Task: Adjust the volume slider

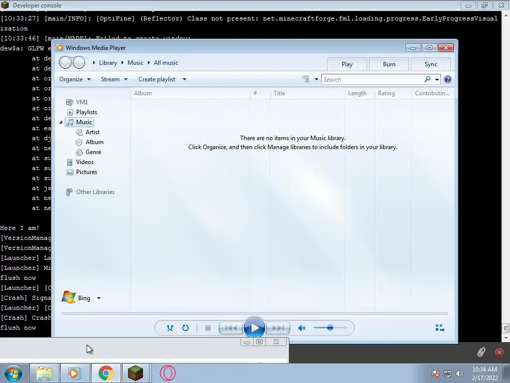Action: tap(330, 328)
